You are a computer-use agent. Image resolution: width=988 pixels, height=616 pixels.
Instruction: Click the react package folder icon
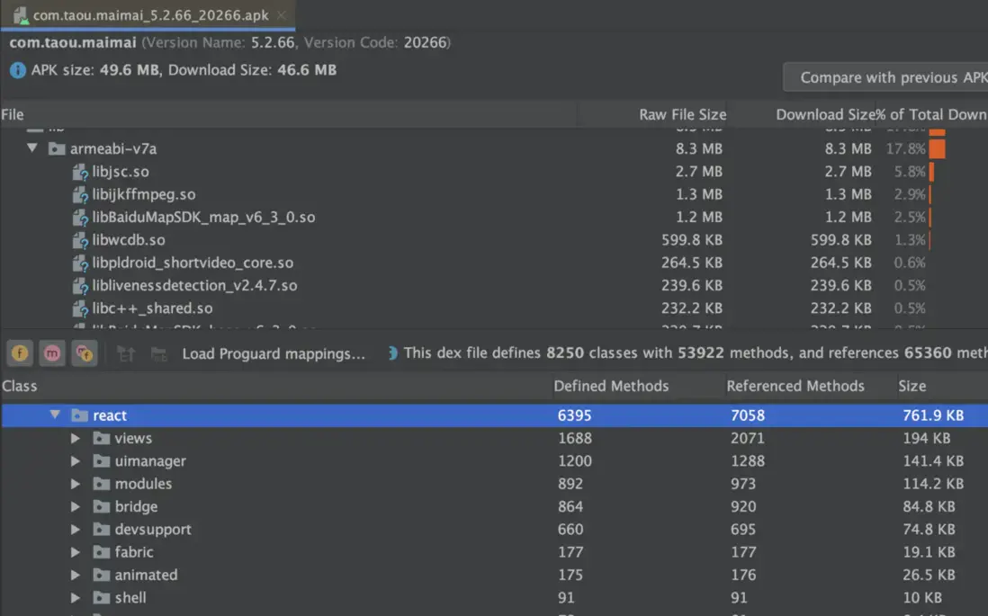click(x=80, y=415)
